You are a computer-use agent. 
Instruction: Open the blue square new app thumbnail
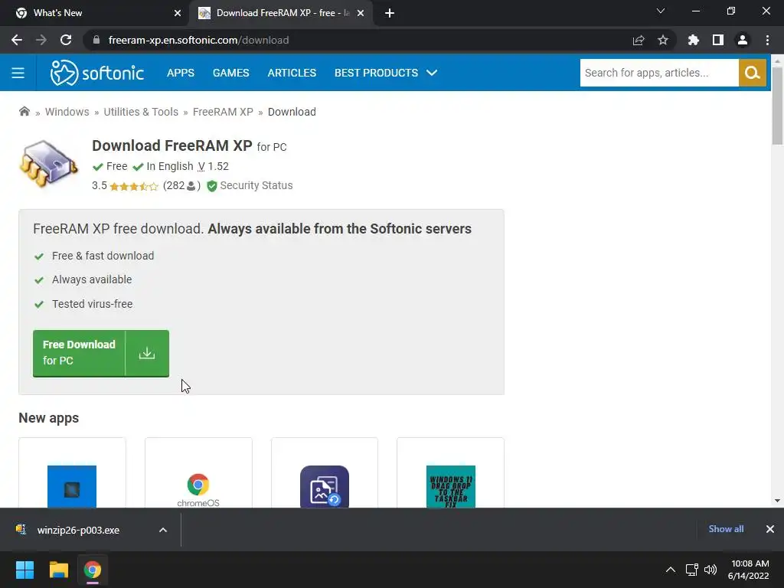click(x=72, y=486)
